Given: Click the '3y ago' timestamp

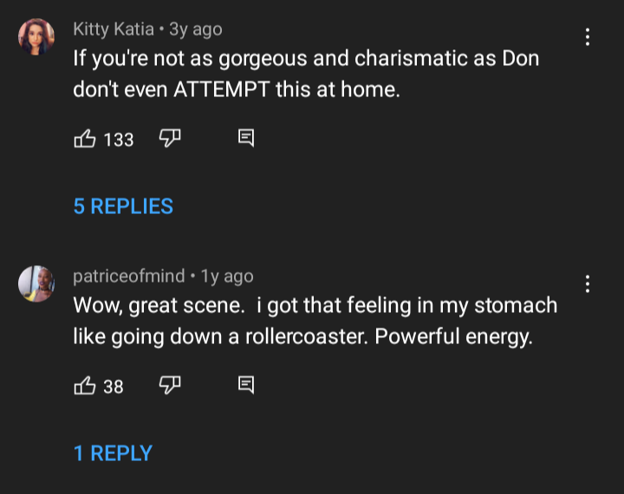Looking at the screenshot, I should click(x=196, y=29).
